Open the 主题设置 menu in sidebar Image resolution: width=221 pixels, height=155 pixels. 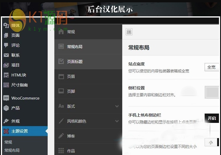pyautogui.click(x=20, y=131)
